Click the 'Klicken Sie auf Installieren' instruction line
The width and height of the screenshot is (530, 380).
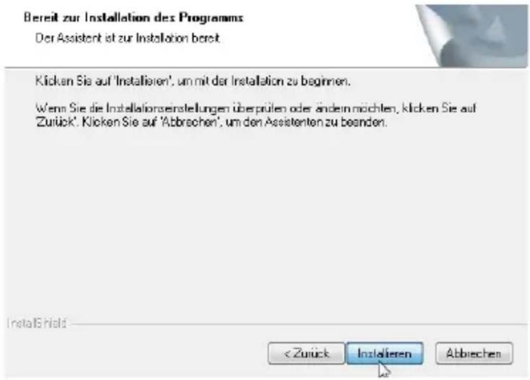coord(193,81)
